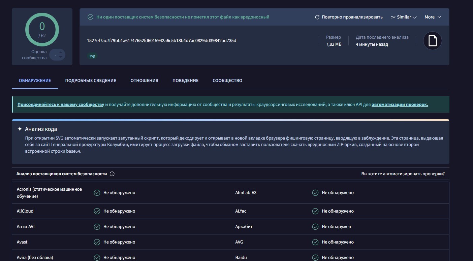Go to the Сообщество tab

coord(227,81)
